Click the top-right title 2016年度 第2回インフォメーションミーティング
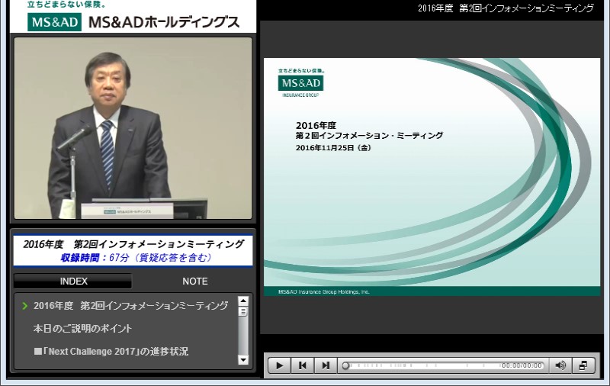610x386 pixels. 506,8
